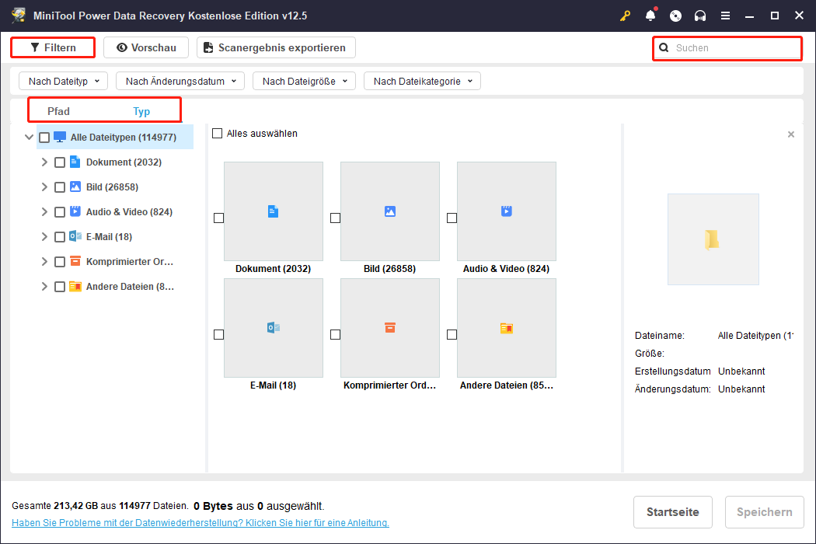Image resolution: width=816 pixels, height=544 pixels.
Task: Click the MiniTool app logo icon
Action: tap(19, 15)
